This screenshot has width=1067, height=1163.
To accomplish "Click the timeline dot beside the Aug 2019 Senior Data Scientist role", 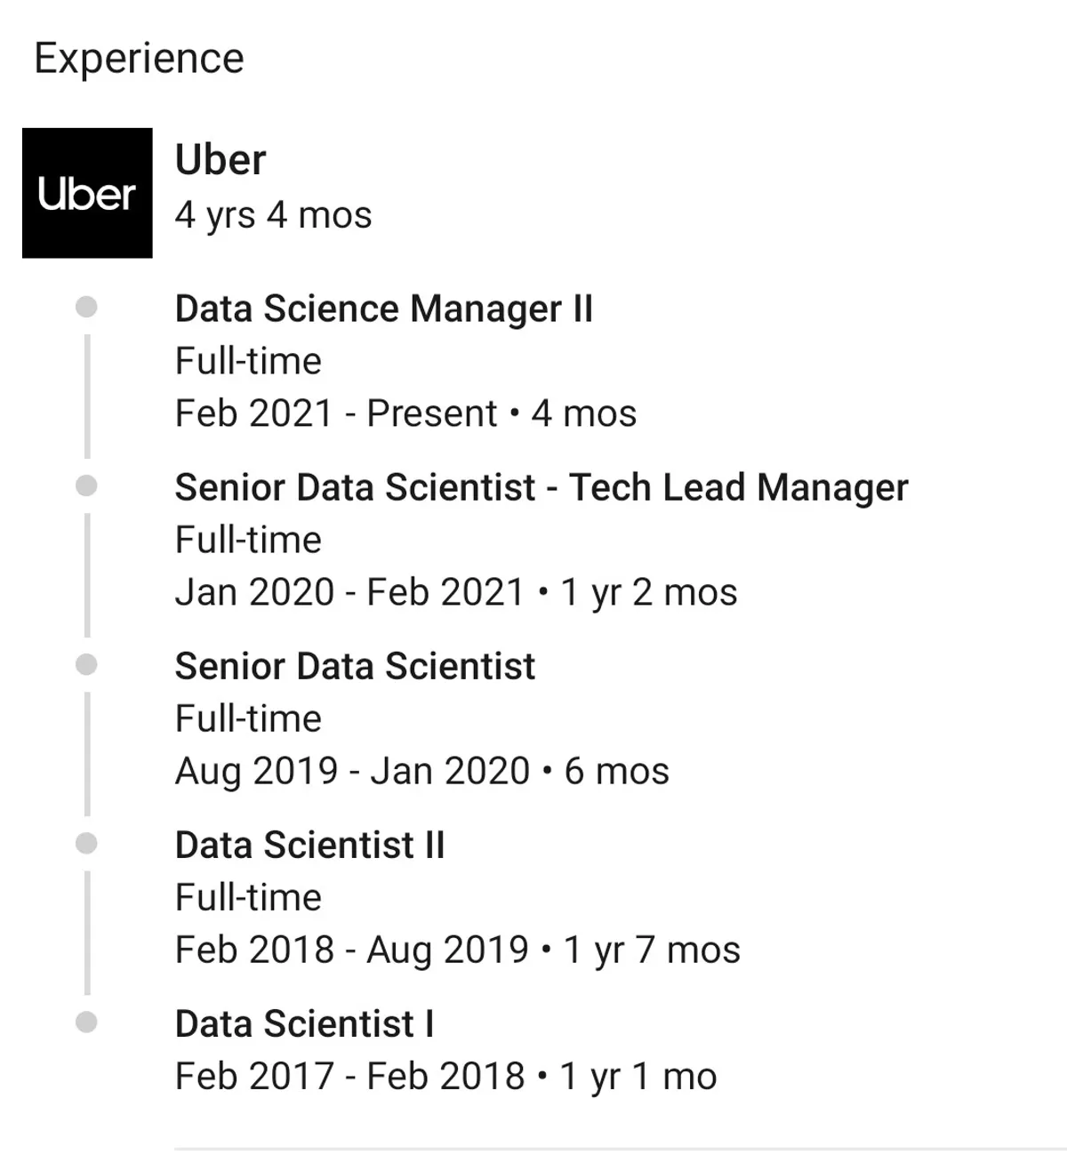I will [x=86, y=665].
